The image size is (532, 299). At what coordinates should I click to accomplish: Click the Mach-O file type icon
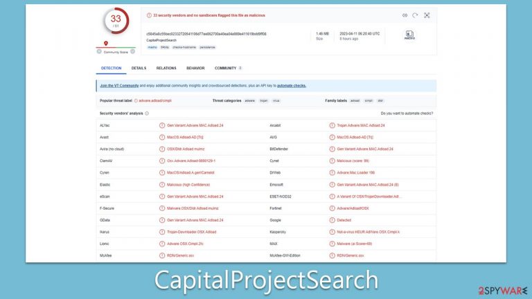coord(409,35)
